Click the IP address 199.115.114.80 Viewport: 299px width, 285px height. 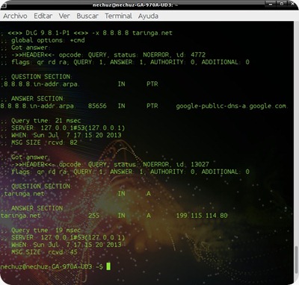[202, 216]
